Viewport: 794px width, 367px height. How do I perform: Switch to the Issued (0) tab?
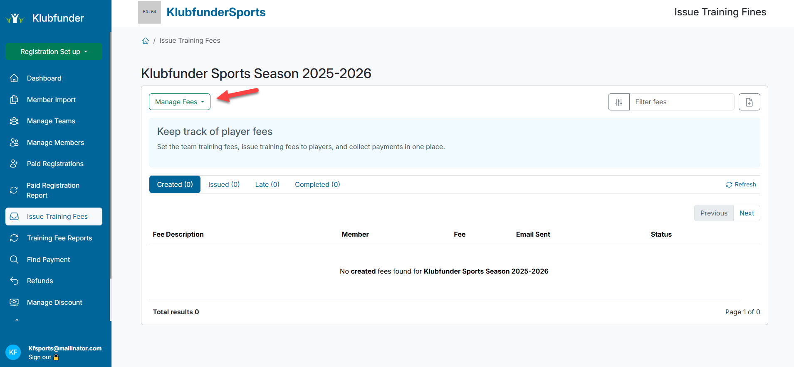click(224, 184)
